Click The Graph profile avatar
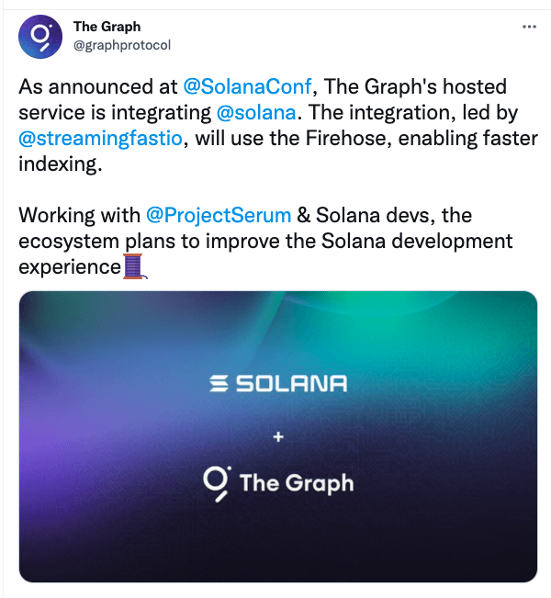The width and height of the screenshot is (551, 598). click(40, 36)
